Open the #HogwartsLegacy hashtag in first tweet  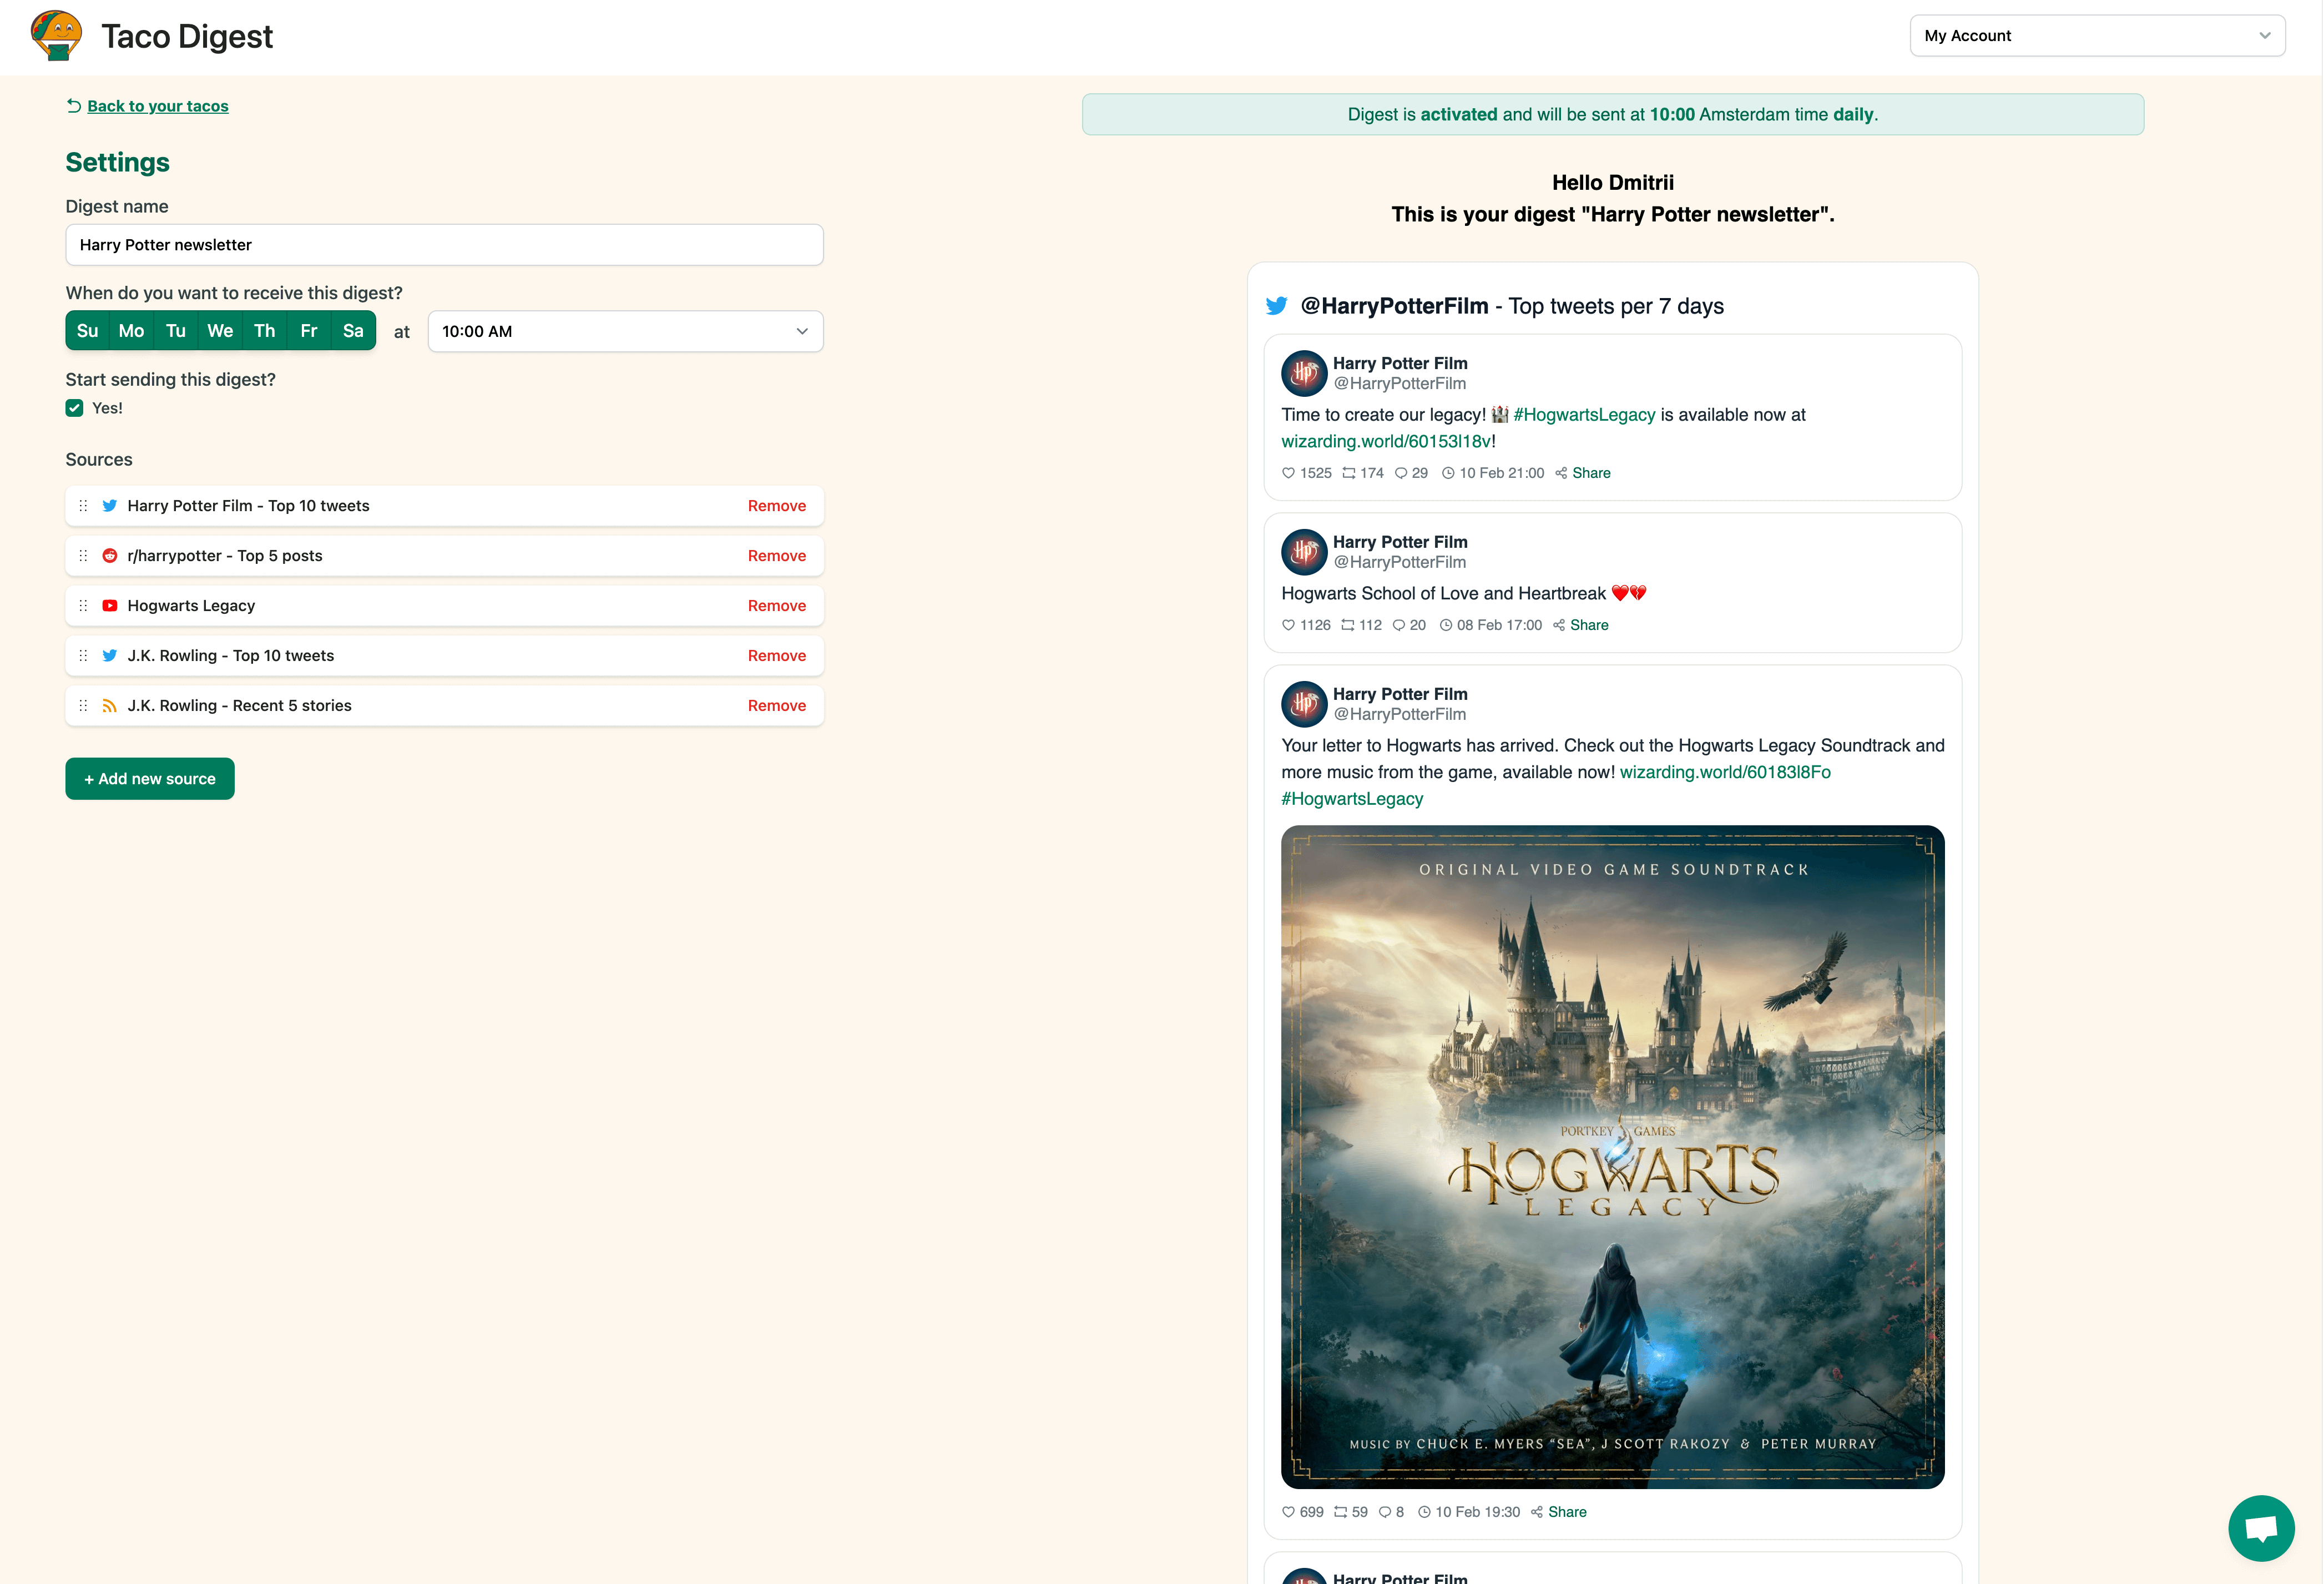1584,415
